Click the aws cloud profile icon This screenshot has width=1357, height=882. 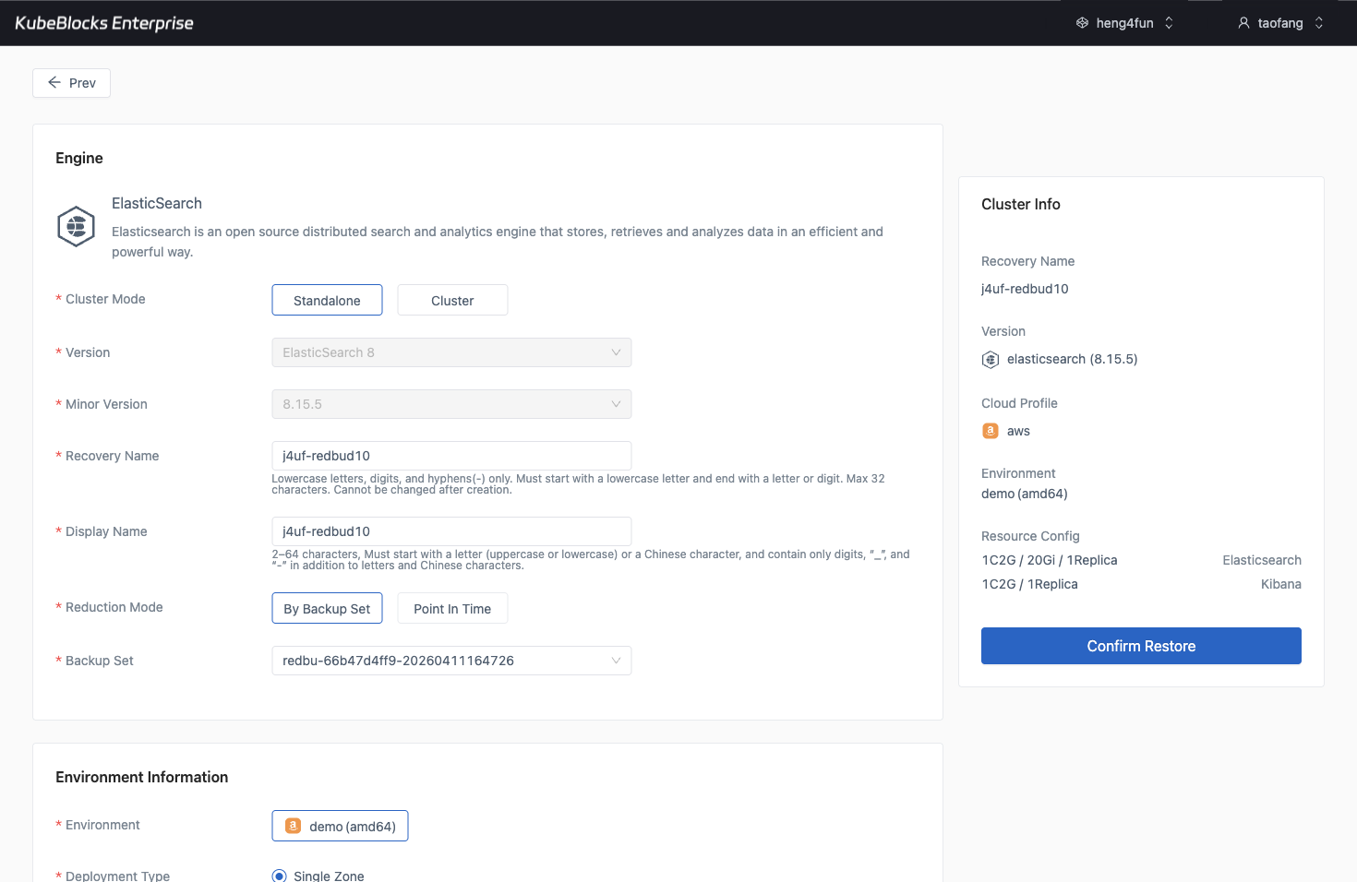(991, 431)
